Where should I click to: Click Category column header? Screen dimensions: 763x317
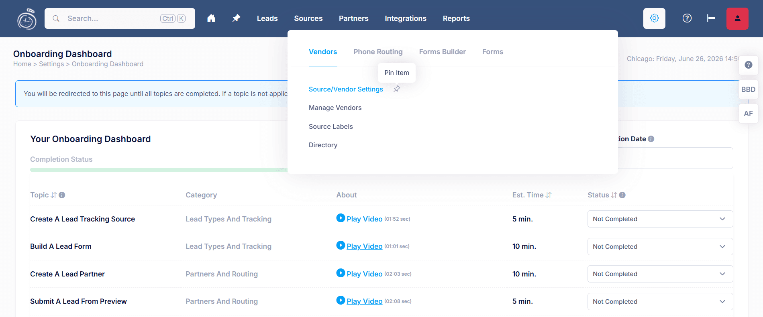pos(201,195)
